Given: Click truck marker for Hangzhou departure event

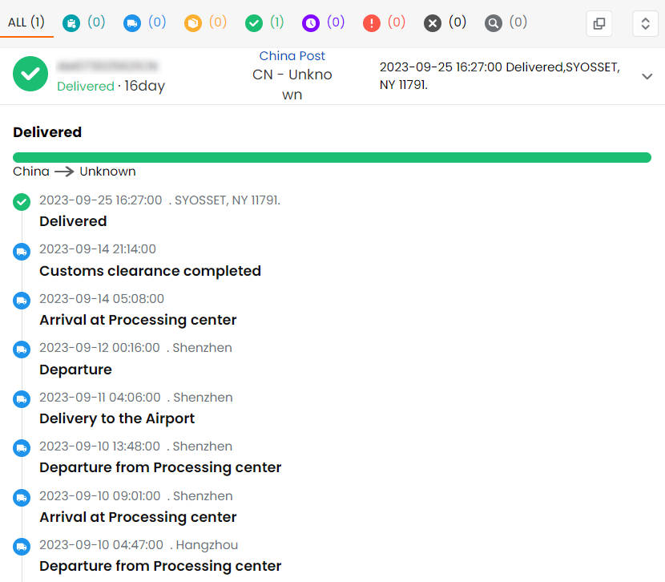Looking at the screenshot, I should (22, 547).
